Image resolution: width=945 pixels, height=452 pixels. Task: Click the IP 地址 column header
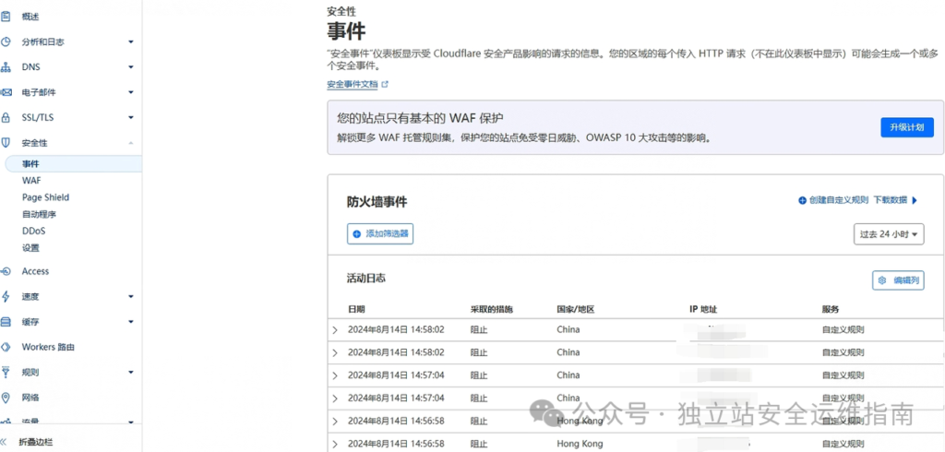pyautogui.click(x=703, y=309)
